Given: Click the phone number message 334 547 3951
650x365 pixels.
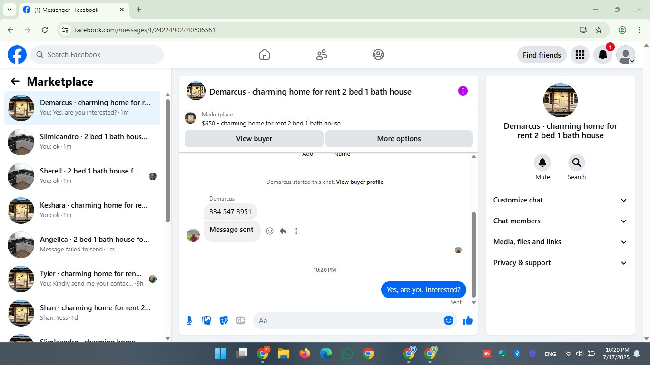Looking at the screenshot, I should pyautogui.click(x=230, y=212).
